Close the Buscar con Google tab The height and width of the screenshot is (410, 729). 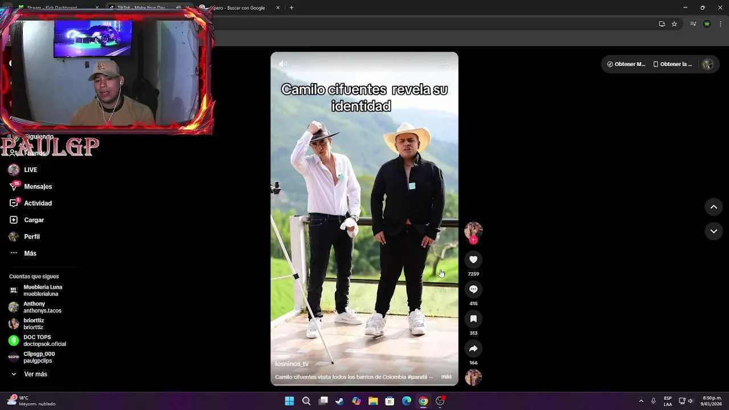point(278,8)
